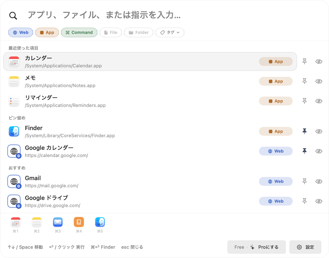Click the magnifying glass search icon
Image resolution: width=329 pixels, height=258 pixels.
[x=13, y=16]
